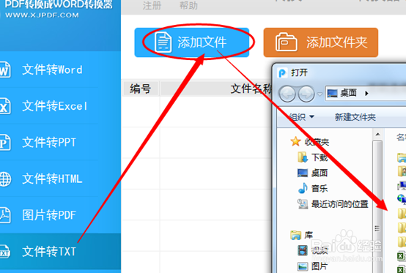The image size is (406, 273).
Task: Click the 图片 picture icon
Action: [x=303, y=266]
